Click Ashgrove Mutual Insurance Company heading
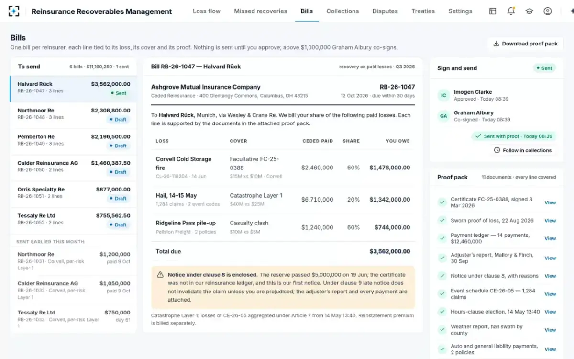Image resolution: width=574 pixels, height=359 pixels. pos(206,87)
